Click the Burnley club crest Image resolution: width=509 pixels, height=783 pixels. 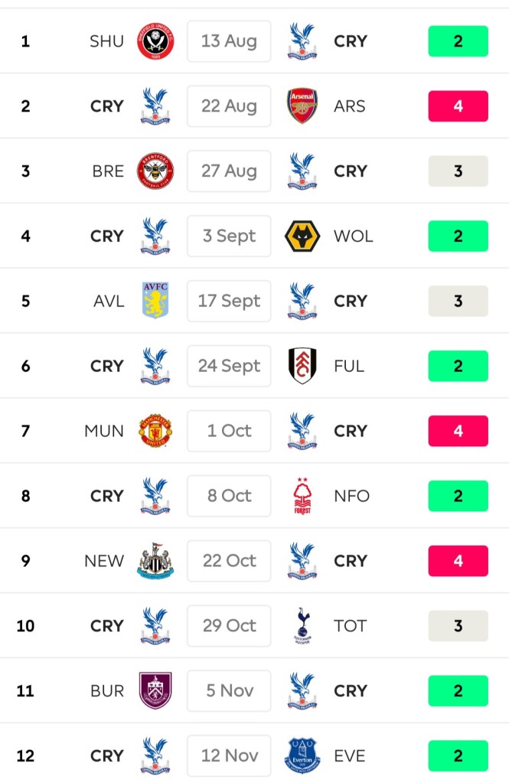point(155,690)
